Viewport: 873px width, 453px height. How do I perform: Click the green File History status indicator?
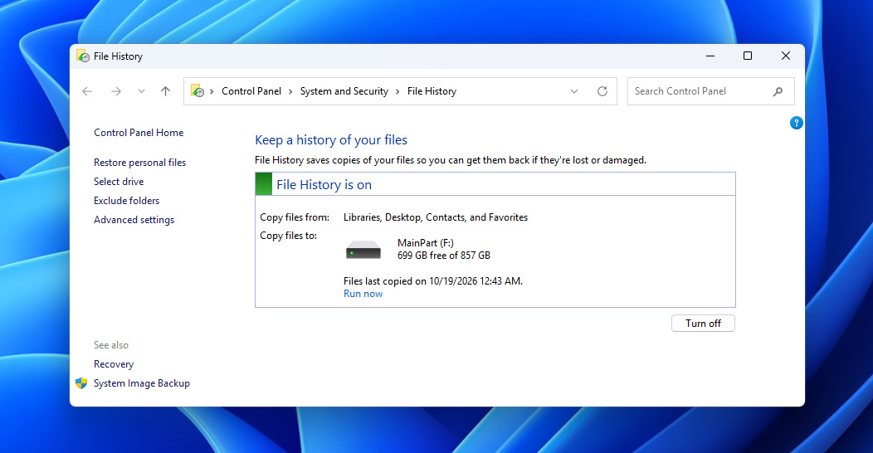pyautogui.click(x=264, y=184)
